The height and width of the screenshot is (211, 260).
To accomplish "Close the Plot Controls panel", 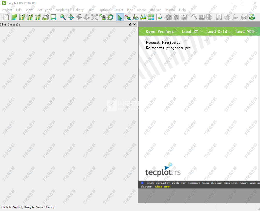I will [135, 24].
